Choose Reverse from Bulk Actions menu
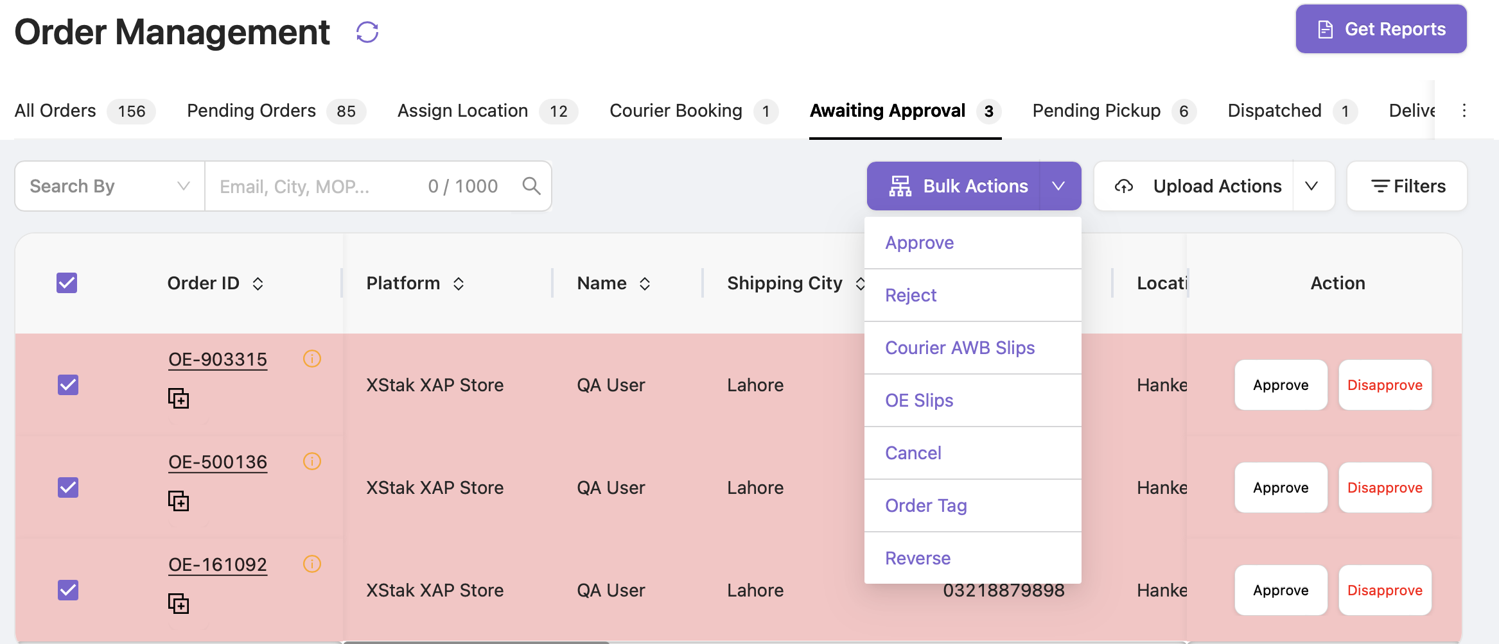1499x644 pixels. click(x=972, y=558)
